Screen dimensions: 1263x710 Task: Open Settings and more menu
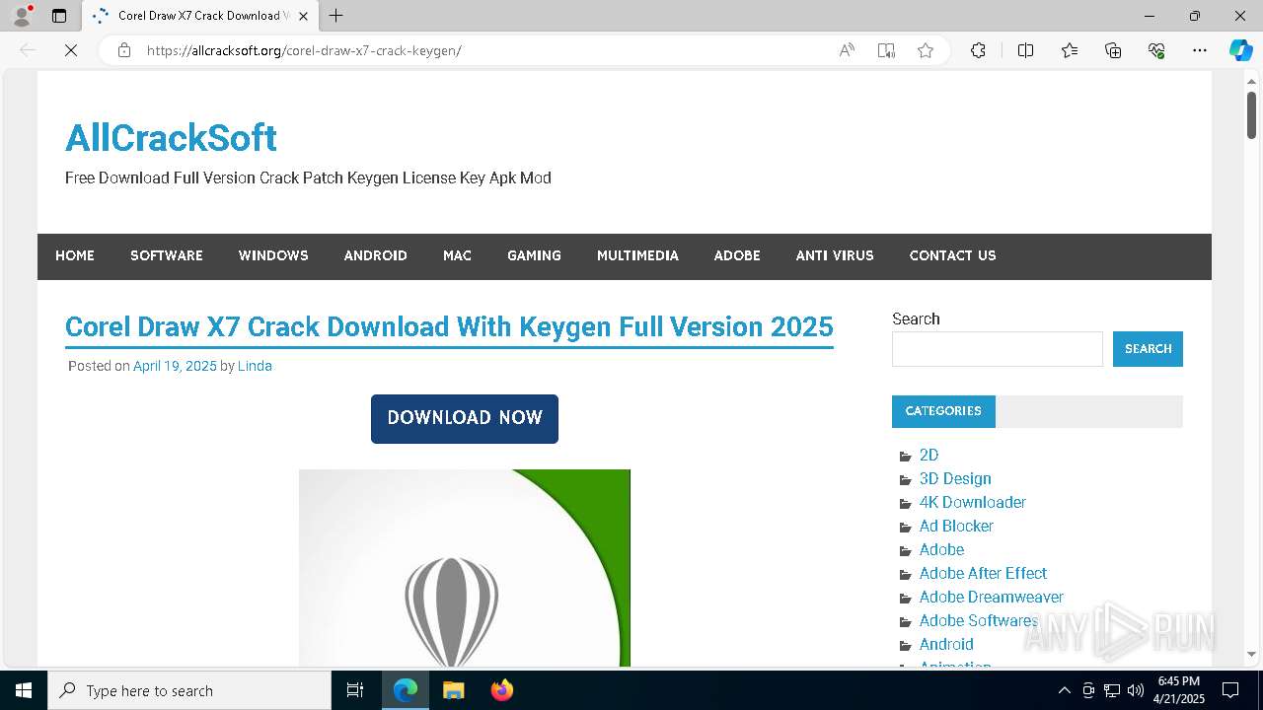coord(1200,50)
